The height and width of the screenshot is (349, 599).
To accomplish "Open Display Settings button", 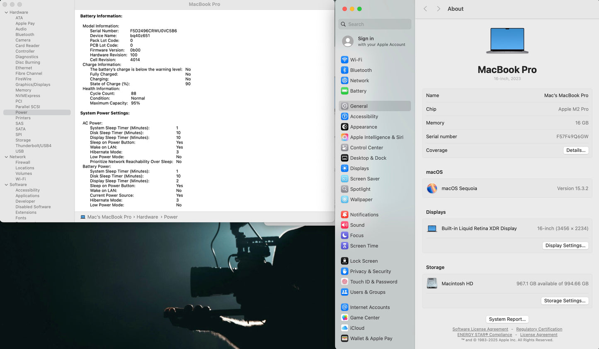I will click(565, 246).
